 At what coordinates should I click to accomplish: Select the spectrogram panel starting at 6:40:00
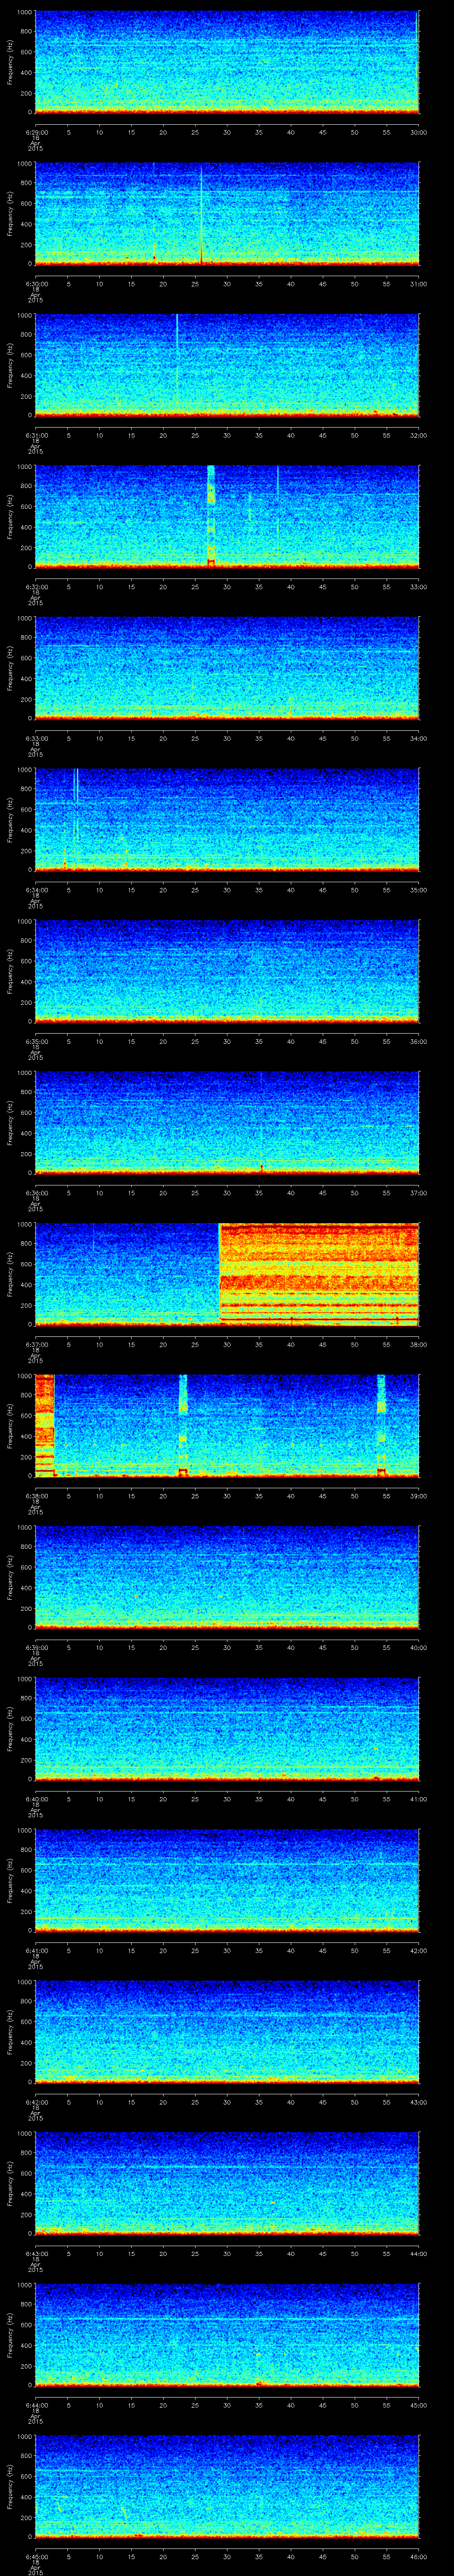(x=227, y=1729)
